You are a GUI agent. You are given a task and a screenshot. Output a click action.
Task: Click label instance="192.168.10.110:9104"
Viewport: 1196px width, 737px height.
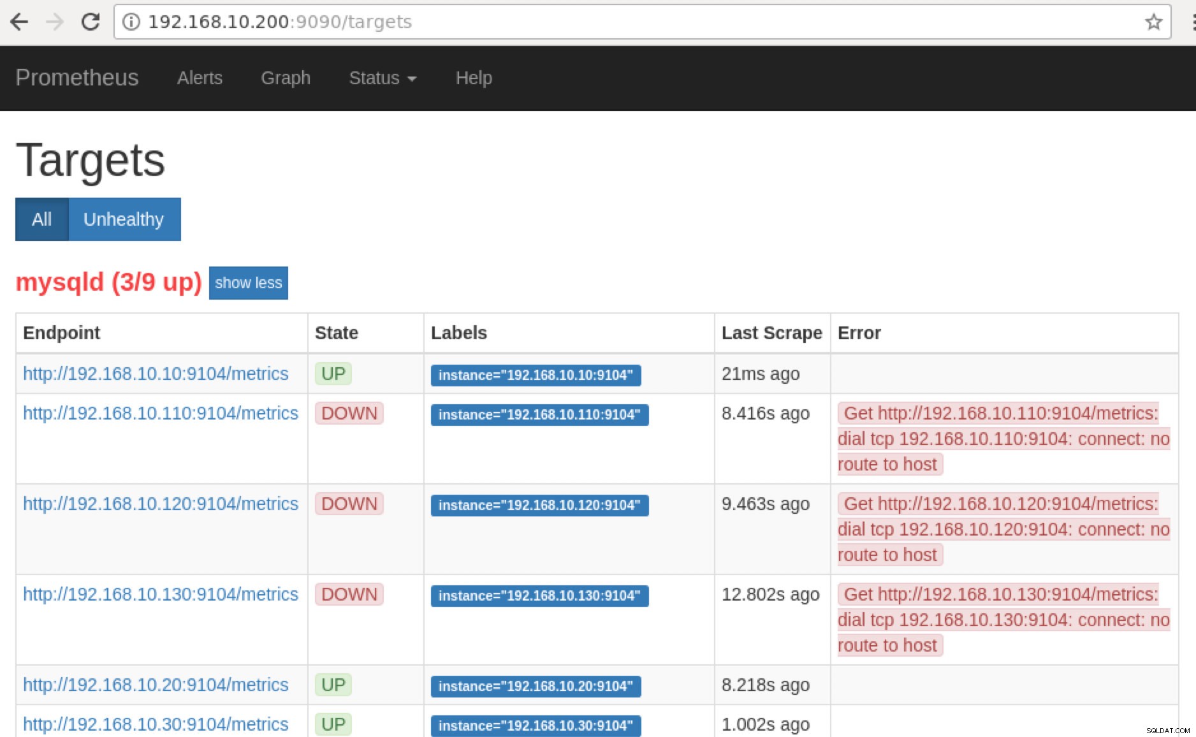[539, 414]
